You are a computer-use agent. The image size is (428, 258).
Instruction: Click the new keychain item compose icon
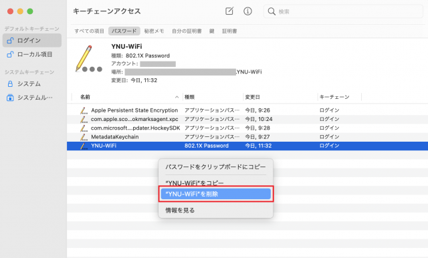click(x=229, y=11)
